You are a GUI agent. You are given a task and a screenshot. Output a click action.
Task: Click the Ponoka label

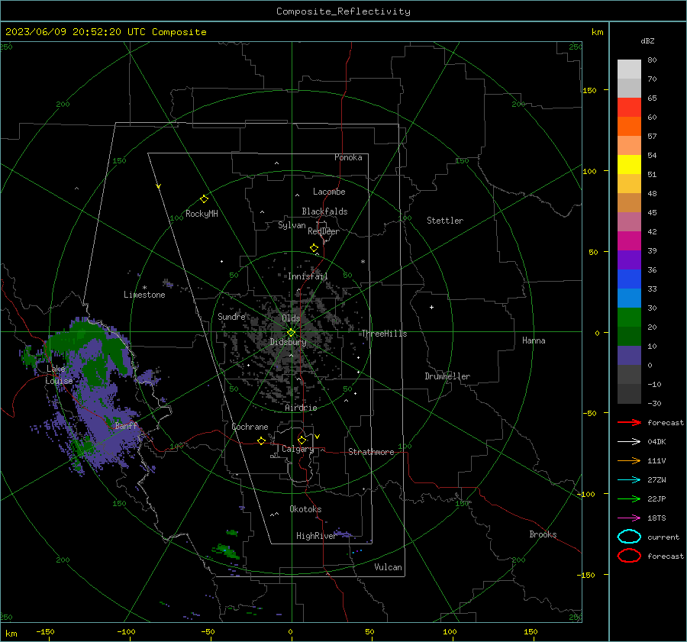[348, 158]
